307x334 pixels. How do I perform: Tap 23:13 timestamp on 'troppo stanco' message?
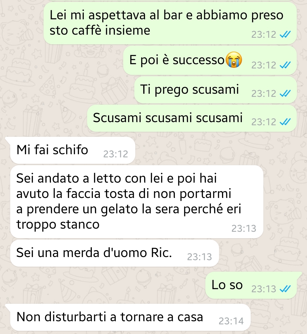click(x=244, y=229)
